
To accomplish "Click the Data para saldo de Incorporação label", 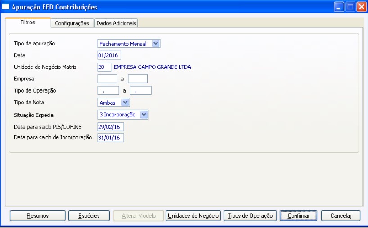I will 53,138.
